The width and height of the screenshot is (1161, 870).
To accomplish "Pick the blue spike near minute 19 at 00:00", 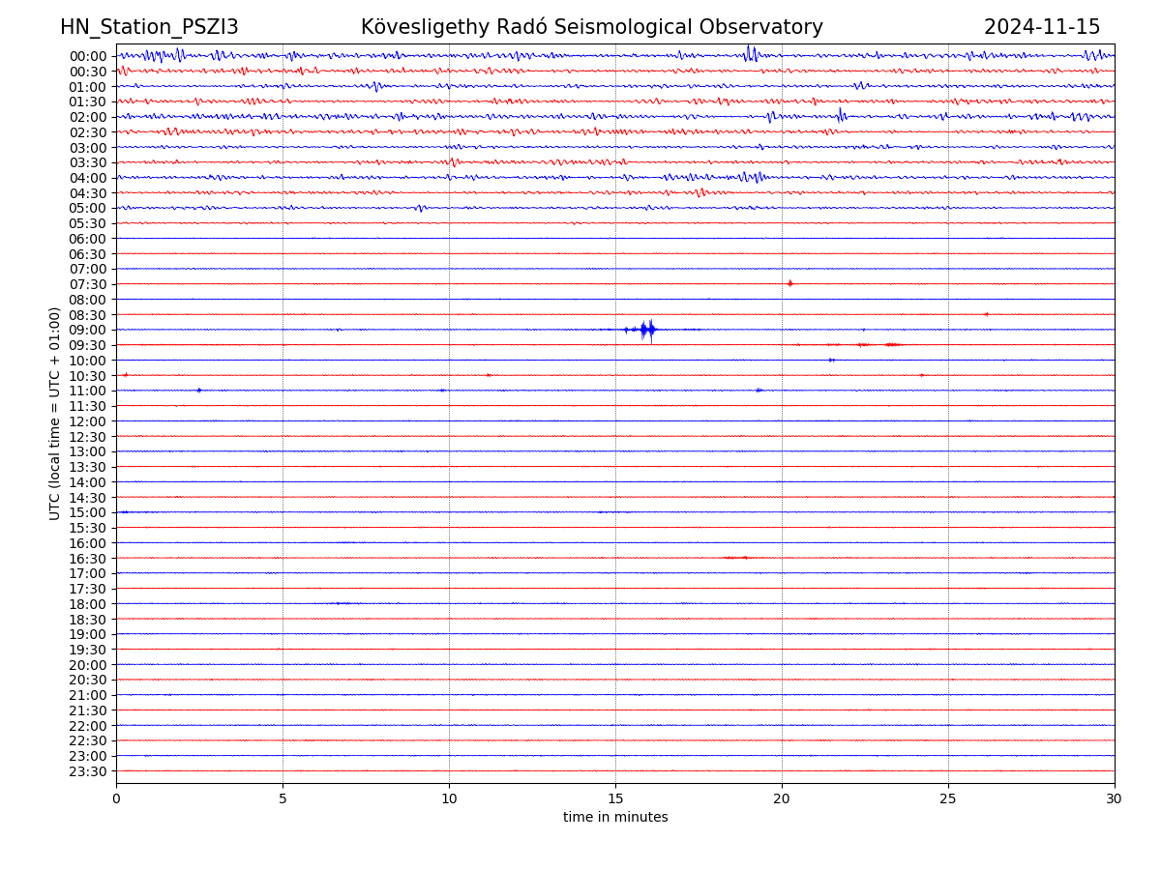I will coord(751,54).
